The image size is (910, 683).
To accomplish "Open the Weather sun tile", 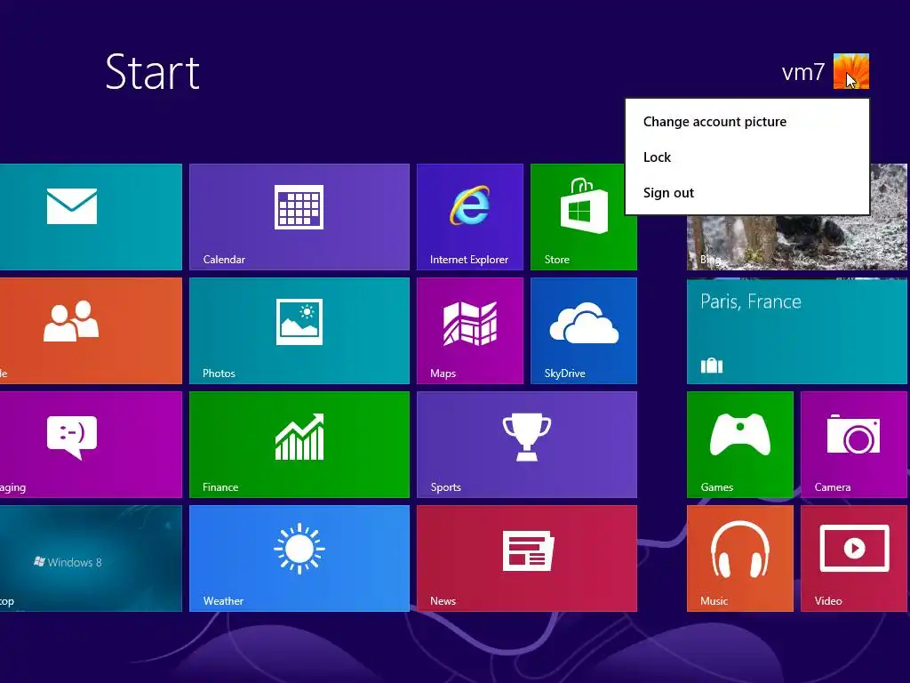I will pyautogui.click(x=299, y=558).
